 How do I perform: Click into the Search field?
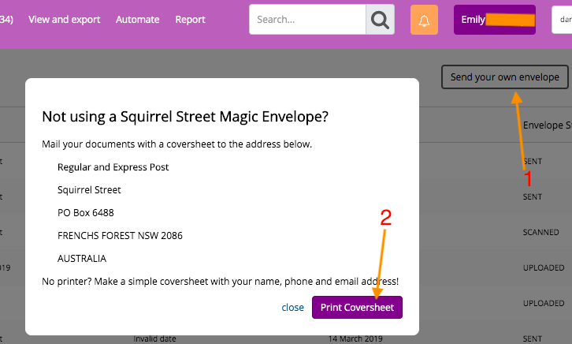point(307,20)
